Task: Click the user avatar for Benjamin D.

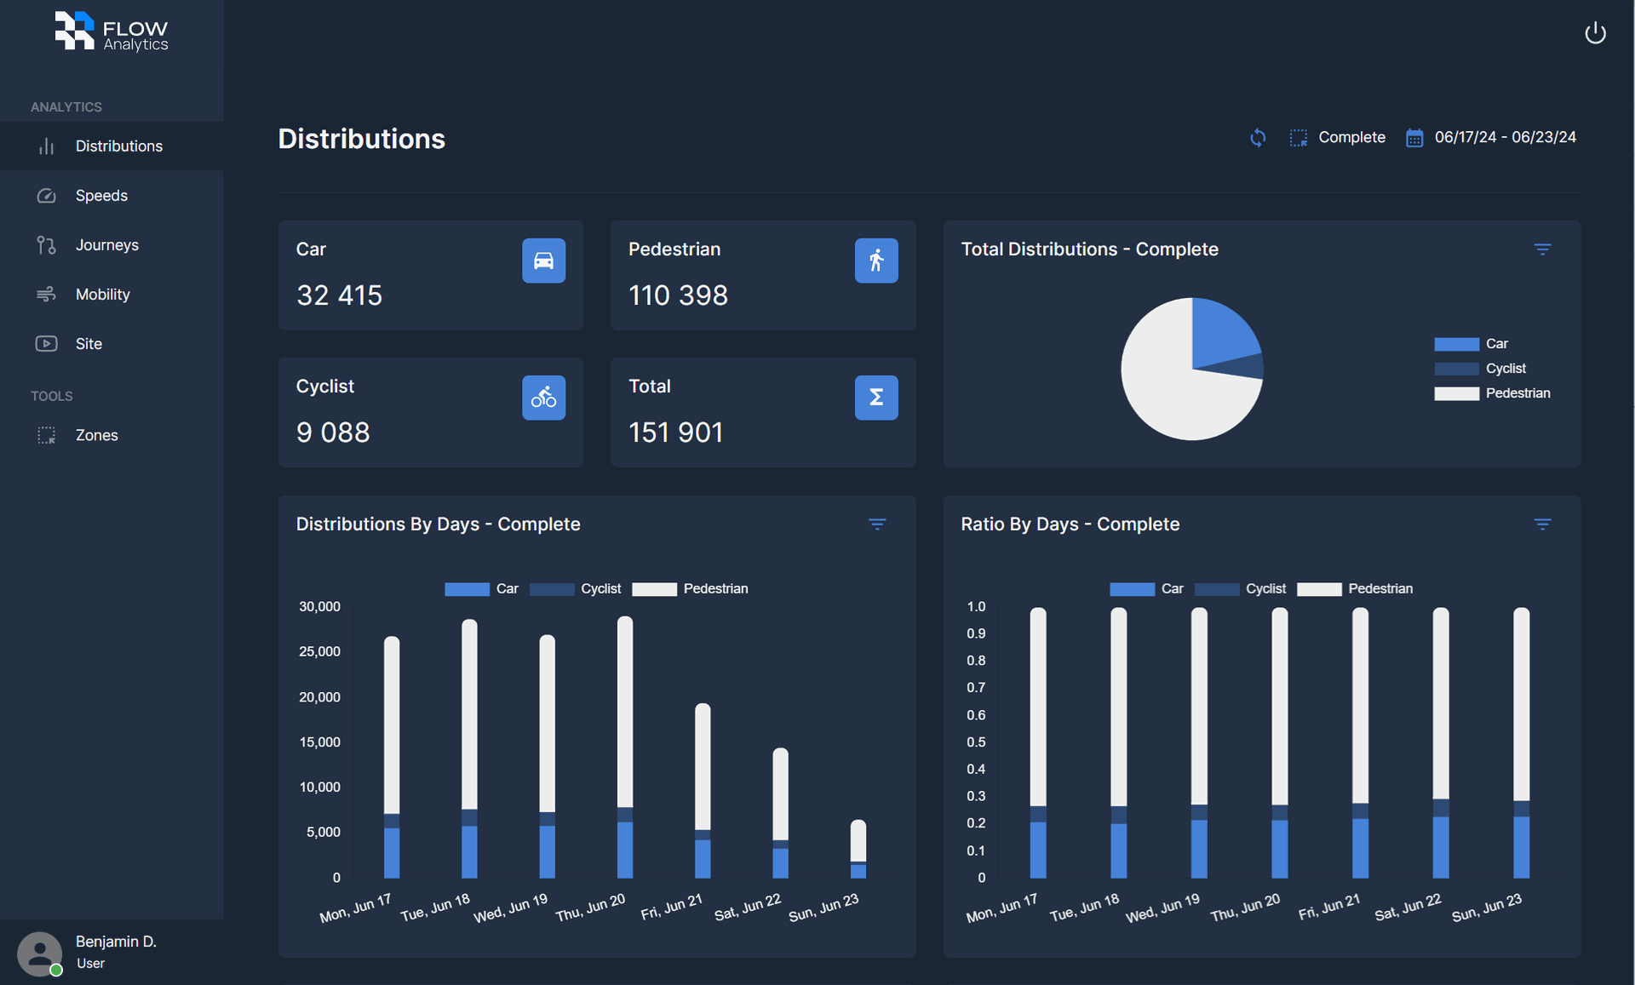Action: [x=40, y=953]
